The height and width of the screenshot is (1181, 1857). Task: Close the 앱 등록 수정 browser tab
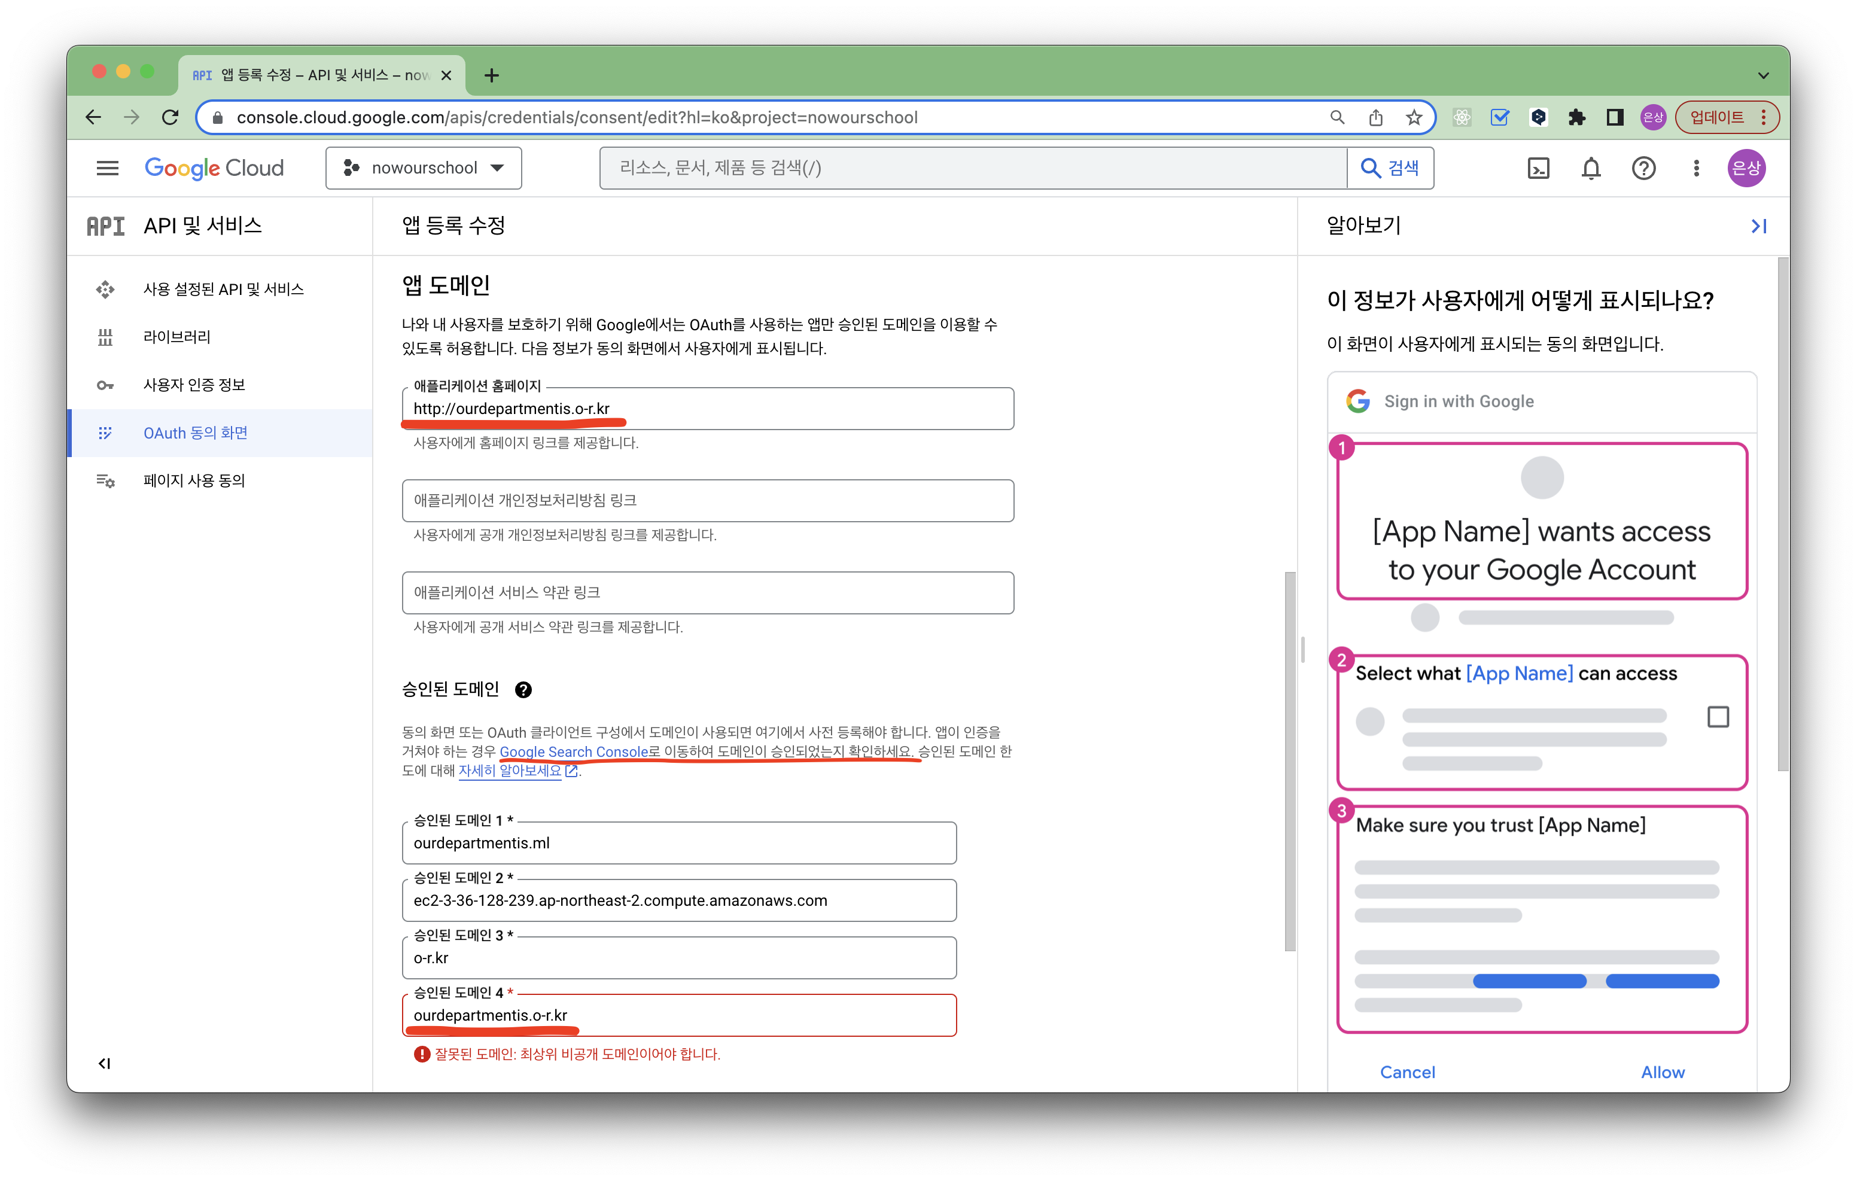pyautogui.click(x=446, y=75)
